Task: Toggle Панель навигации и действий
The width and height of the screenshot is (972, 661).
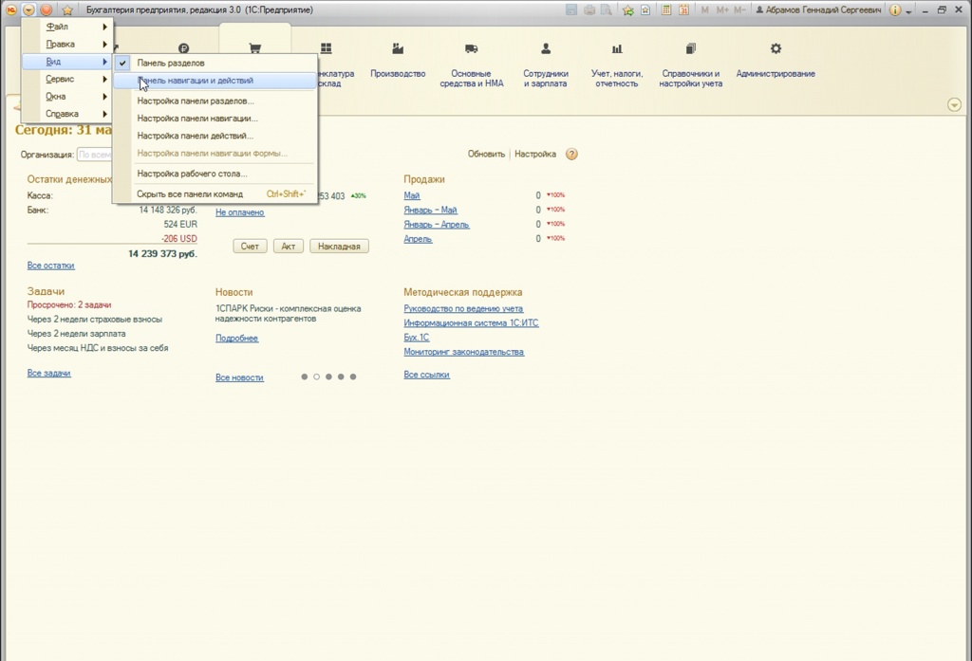Action: click(215, 81)
